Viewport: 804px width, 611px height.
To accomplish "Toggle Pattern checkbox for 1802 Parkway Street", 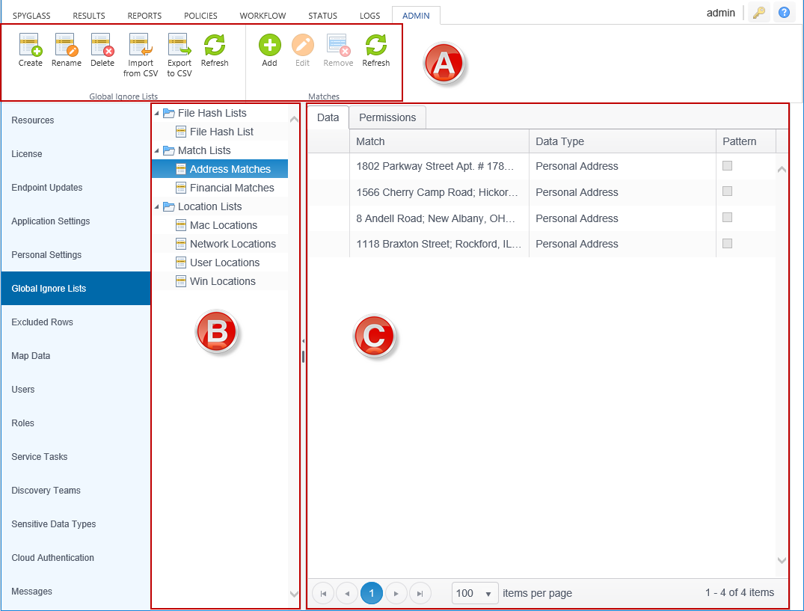I will 727,166.
